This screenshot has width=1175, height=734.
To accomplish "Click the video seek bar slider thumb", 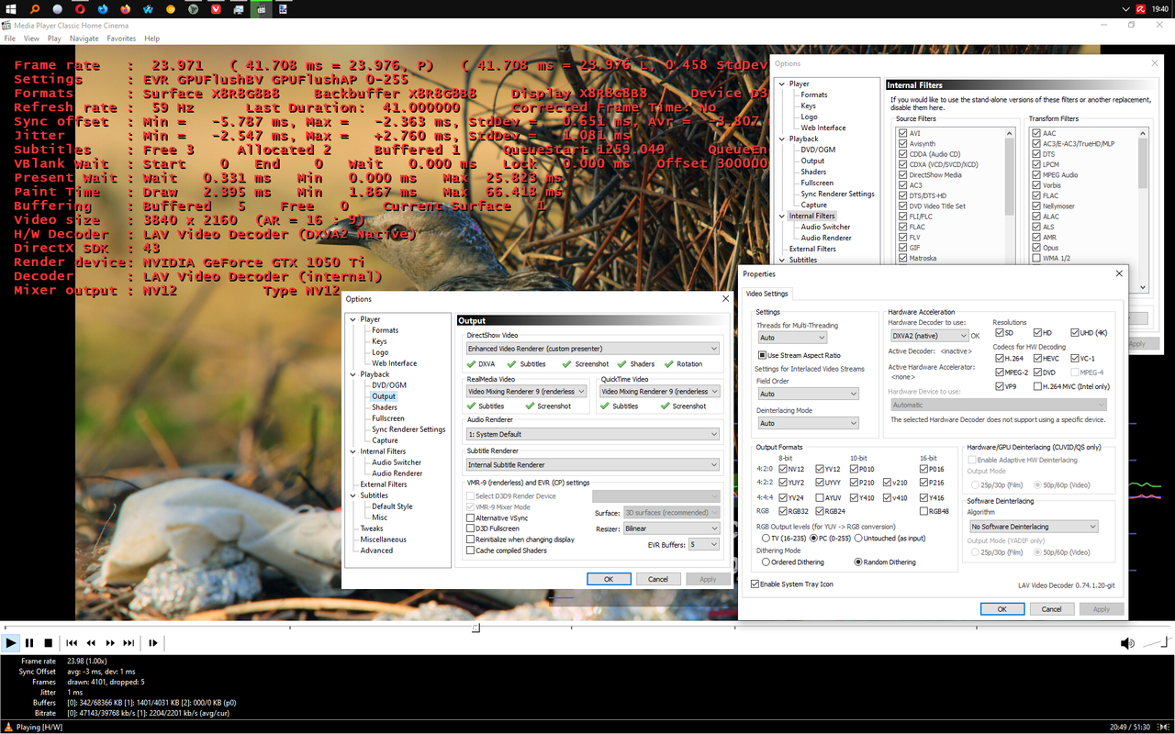I will 476,628.
